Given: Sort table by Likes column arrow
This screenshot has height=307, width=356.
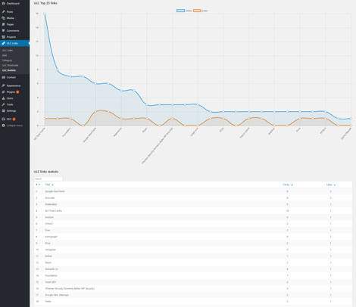Looking at the screenshot, I should [x=335, y=185].
